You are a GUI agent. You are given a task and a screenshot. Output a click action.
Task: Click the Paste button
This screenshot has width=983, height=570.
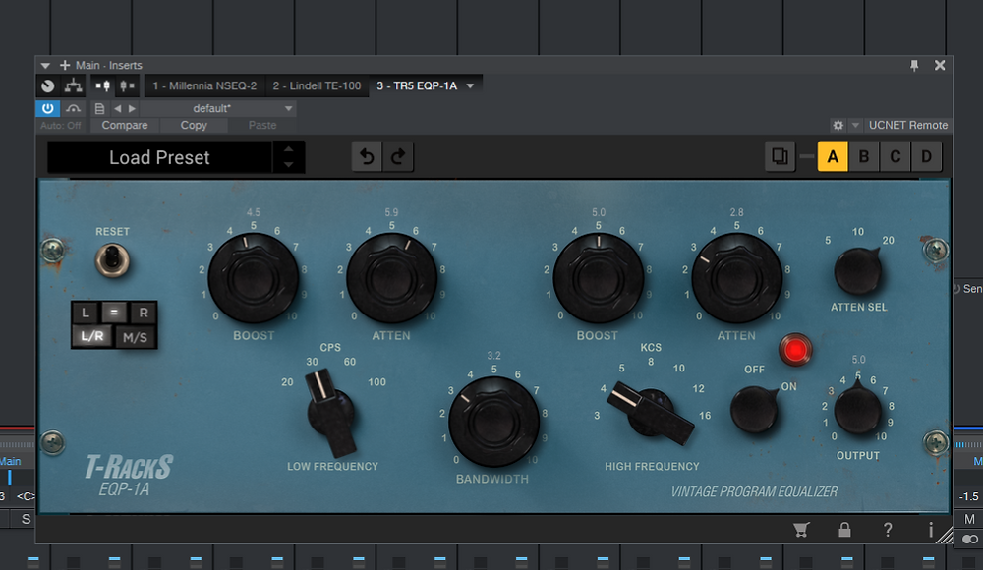click(262, 126)
